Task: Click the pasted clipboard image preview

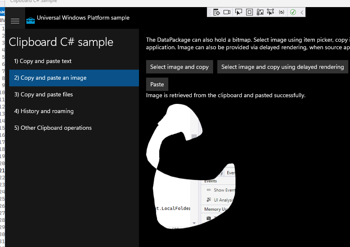Action: coord(190,167)
